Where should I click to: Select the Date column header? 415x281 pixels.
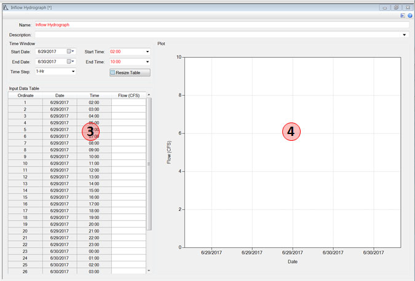pyautogui.click(x=60, y=95)
